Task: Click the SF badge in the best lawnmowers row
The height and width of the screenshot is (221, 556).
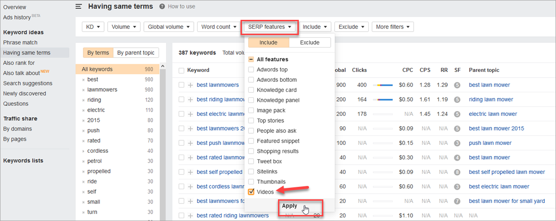Action: point(457,85)
